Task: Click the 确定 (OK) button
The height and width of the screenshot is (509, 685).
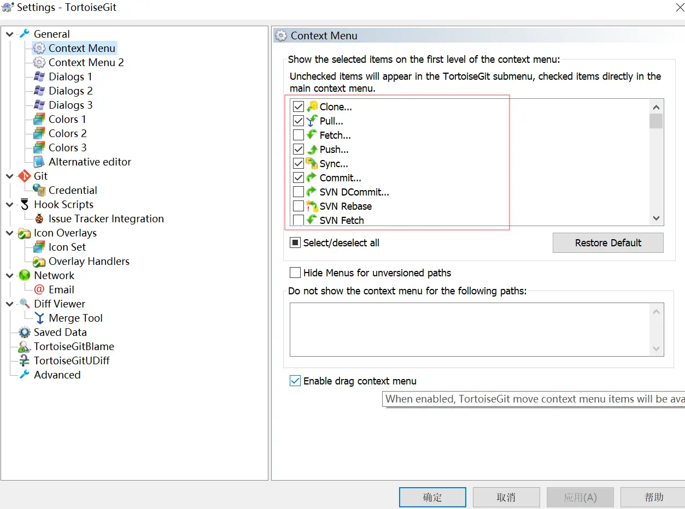Action: pos(432,497)
